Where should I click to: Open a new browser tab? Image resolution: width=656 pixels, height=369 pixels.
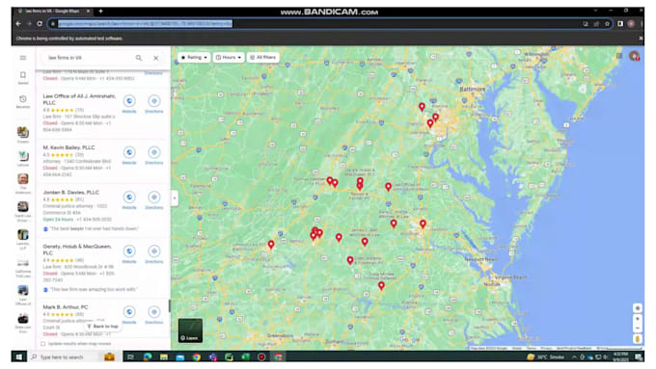click(101, 12)
